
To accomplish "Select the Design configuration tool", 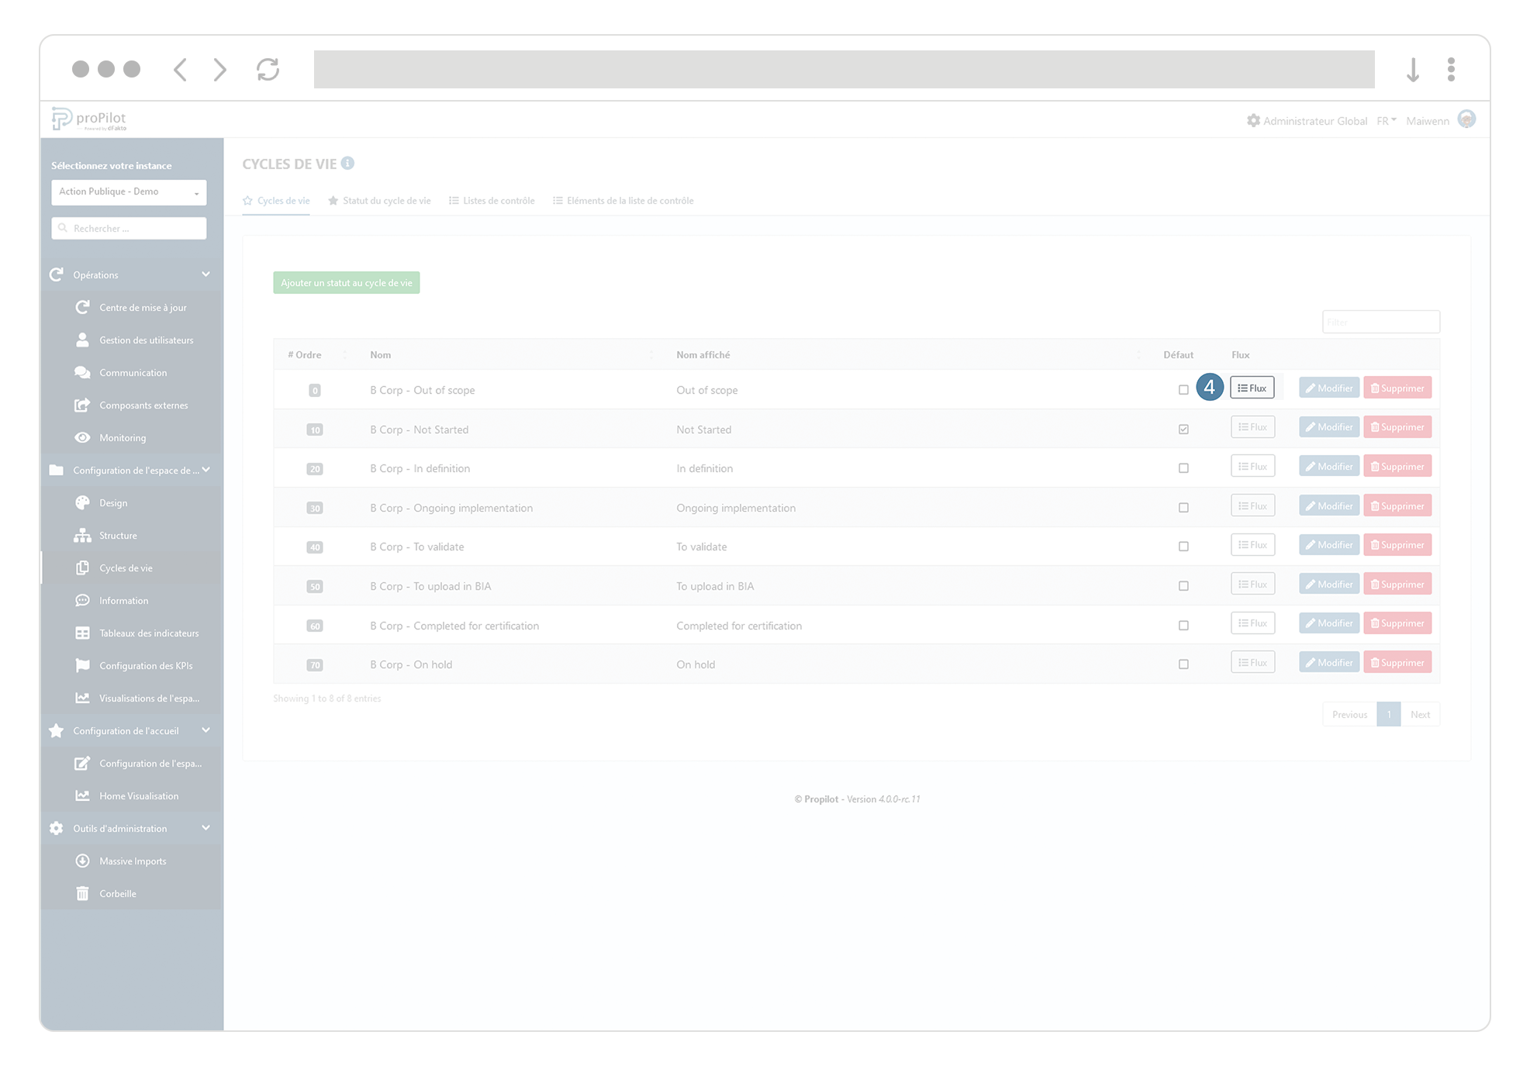I will (112, 502).
